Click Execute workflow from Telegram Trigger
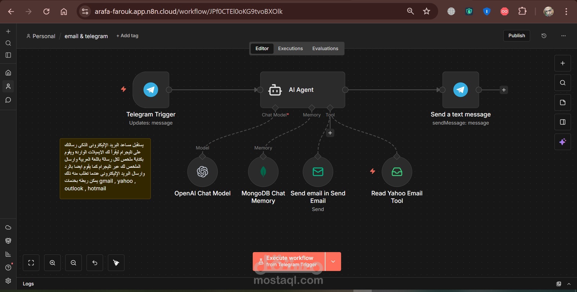The width and height of the screenshot is (577, 292). click(x=289, y=262)
